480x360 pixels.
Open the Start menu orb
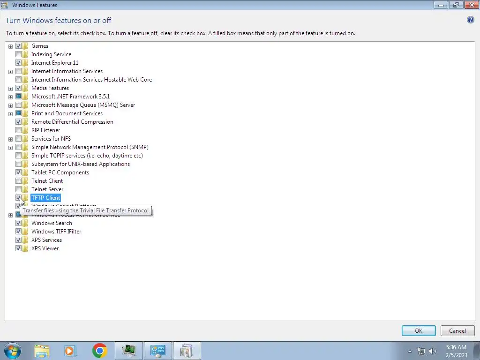tap(12, 351)
